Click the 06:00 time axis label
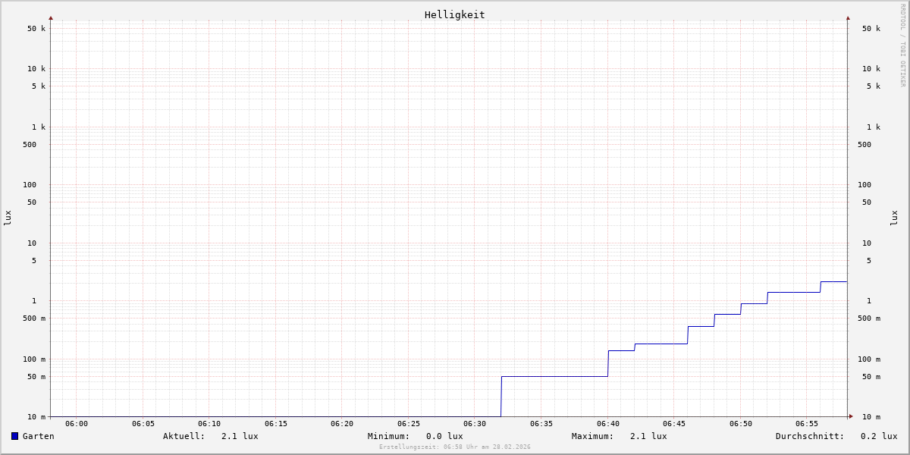 pyautogui.click(x=77, y=424)
